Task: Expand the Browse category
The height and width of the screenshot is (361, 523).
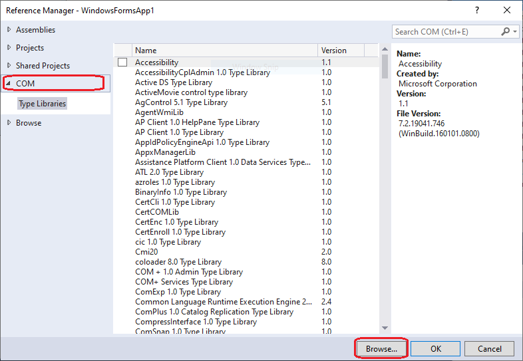Action: point(9,123)
